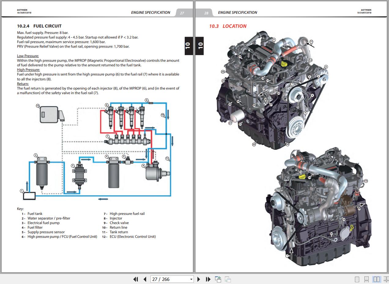This screenshot has width=389, height=284.
Task: Switch to single page view
Action: (357, 279)
